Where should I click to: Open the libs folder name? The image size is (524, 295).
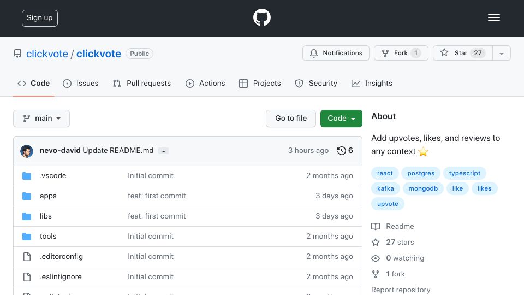click(x=46, y=216)
